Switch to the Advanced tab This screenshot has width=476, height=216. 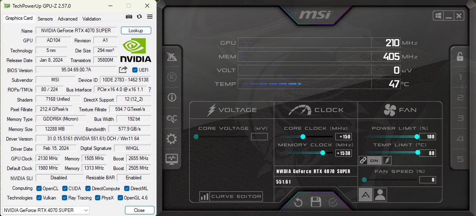point(68,19)
